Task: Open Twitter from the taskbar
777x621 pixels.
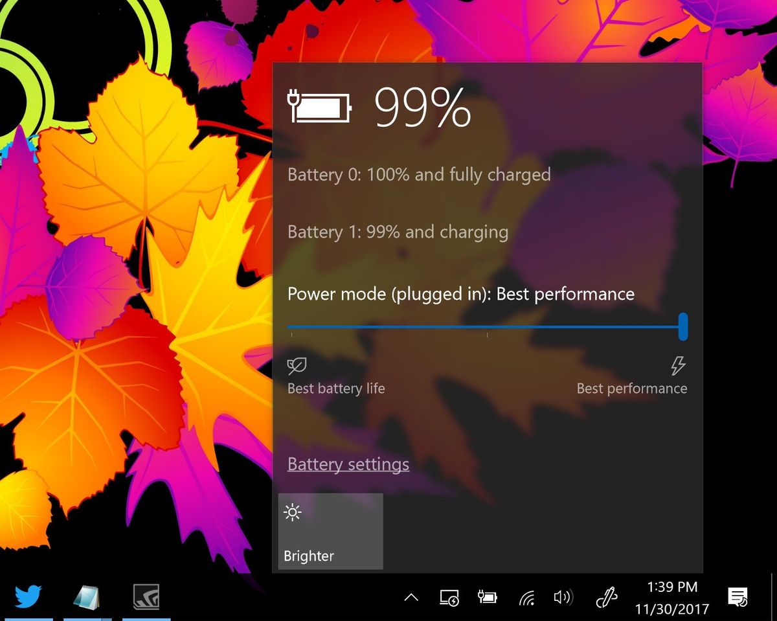Action: click(27, 596)
